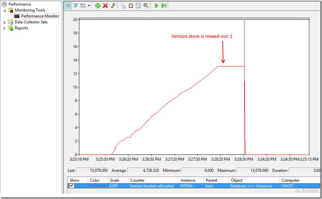
Task: Click Zoom magnifier toolbar icon
Action: (146, 6)
